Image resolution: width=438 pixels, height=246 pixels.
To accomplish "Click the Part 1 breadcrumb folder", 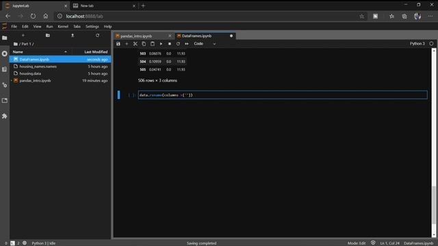I will pyautogui.click(x=27, y=44).
